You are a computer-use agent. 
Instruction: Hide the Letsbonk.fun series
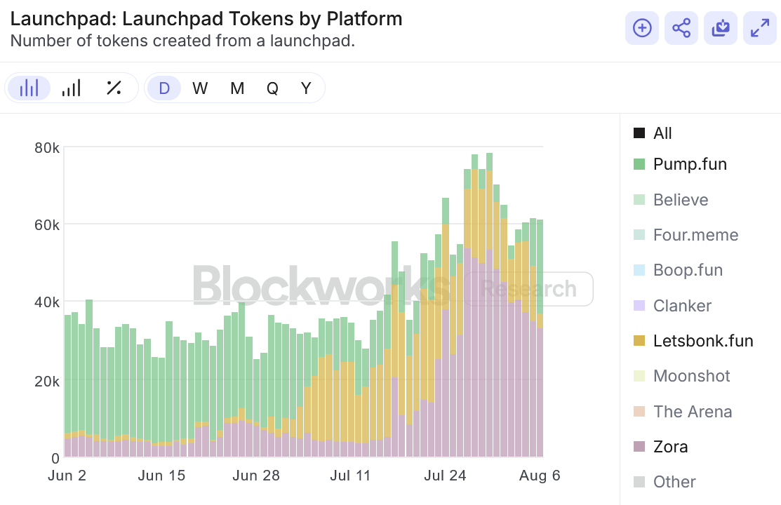tap(702, 341)
